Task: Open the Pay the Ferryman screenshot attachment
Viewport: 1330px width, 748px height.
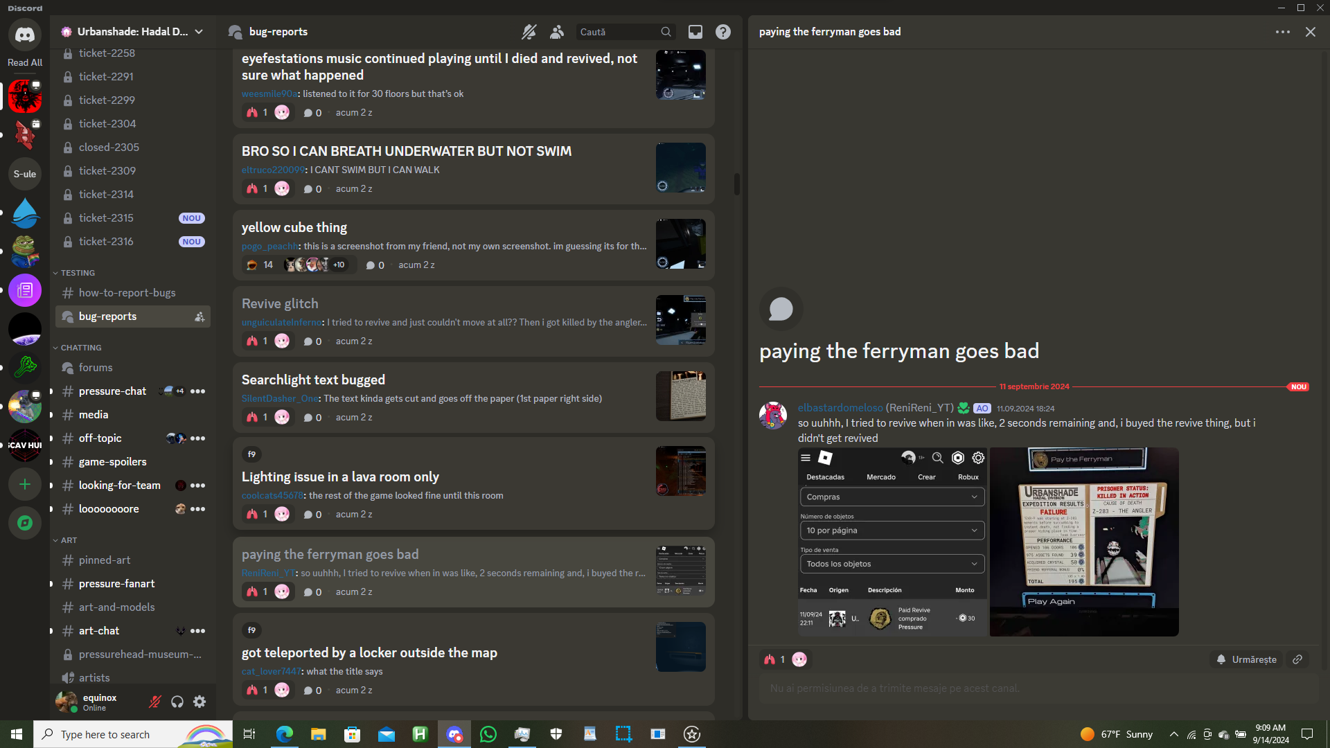Action: coord(1083,542)
